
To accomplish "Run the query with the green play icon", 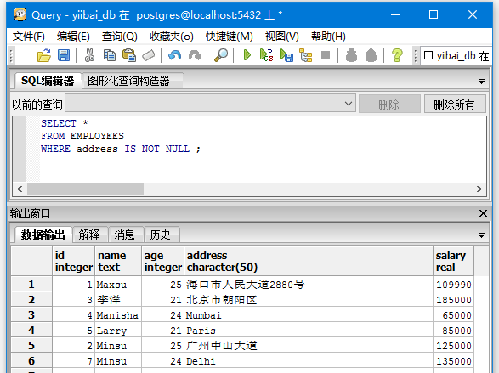I will click(247, 55).
